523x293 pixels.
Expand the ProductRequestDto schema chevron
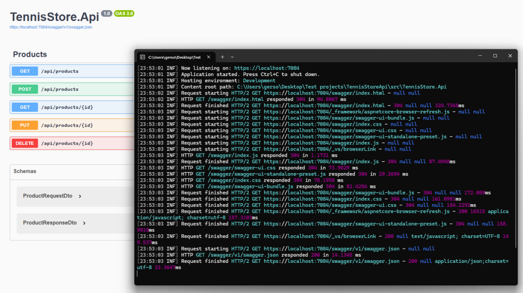point(80,197)
